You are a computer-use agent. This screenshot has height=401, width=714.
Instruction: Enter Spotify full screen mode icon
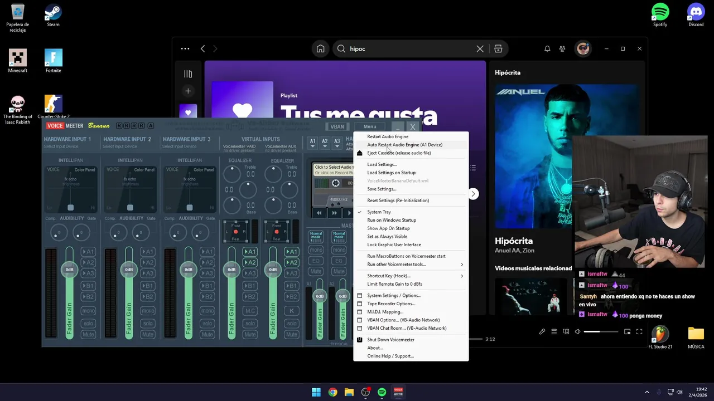639,331
